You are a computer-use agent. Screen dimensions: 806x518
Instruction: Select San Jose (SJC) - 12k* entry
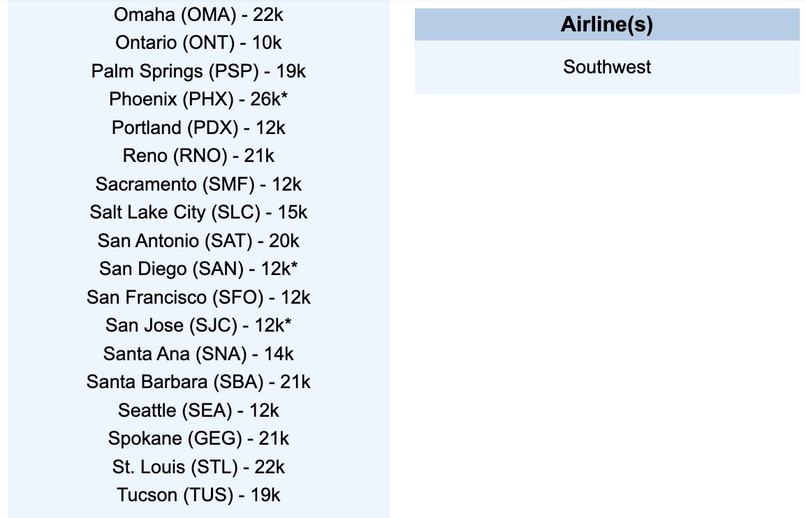[x=198, y=325]
